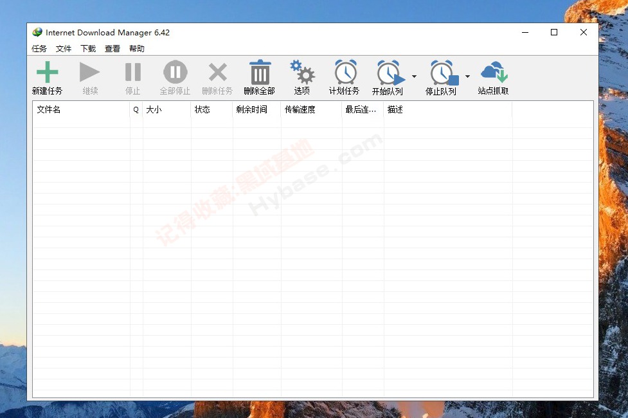Open the 任务 menu
The height and width of the screenshot is (418, 628).
tap(39, 48)
